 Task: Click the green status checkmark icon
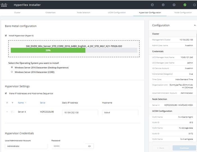pos(185,5)
